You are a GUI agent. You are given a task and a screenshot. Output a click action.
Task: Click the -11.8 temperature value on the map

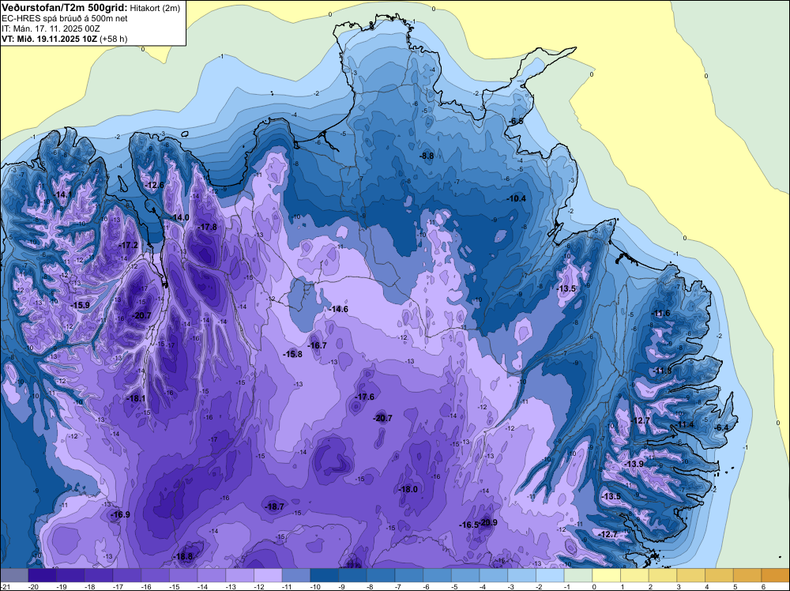tap(663, 371)
